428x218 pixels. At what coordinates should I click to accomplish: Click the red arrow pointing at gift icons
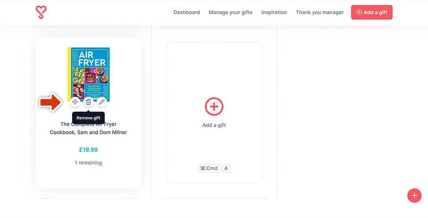tap(50, 102)
